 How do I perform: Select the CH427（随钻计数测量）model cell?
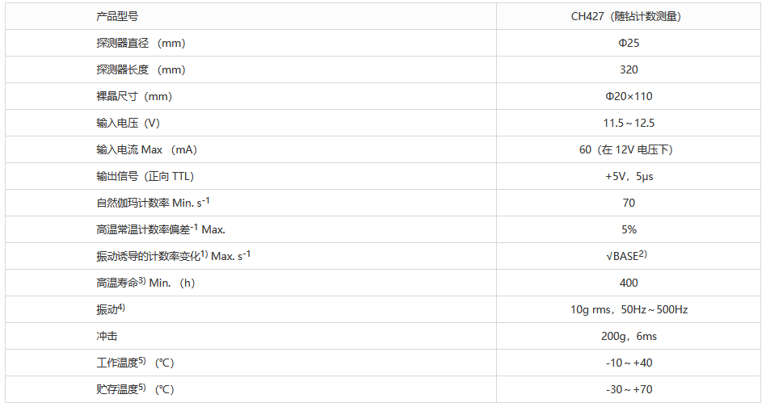pyautogui.click(x=628, y=16)
